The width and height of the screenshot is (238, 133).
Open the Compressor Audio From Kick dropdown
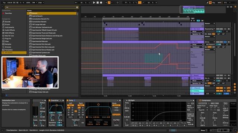203,108
